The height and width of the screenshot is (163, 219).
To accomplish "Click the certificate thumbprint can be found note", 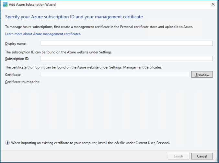I will pyautogui.click(x=84, y=67).
